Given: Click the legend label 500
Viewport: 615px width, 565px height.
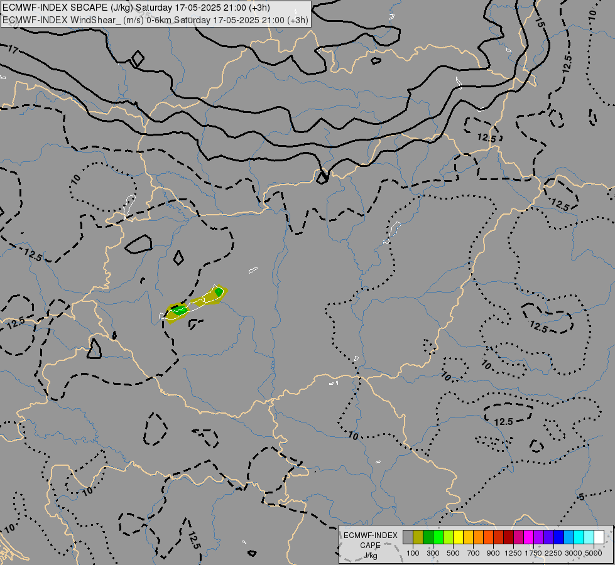Looking at the screenshot, I should point(453,553).
